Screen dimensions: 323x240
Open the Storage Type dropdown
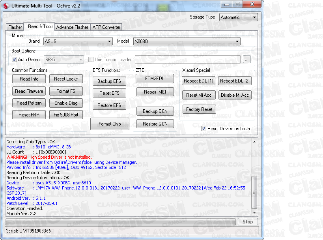coord(238,17)
